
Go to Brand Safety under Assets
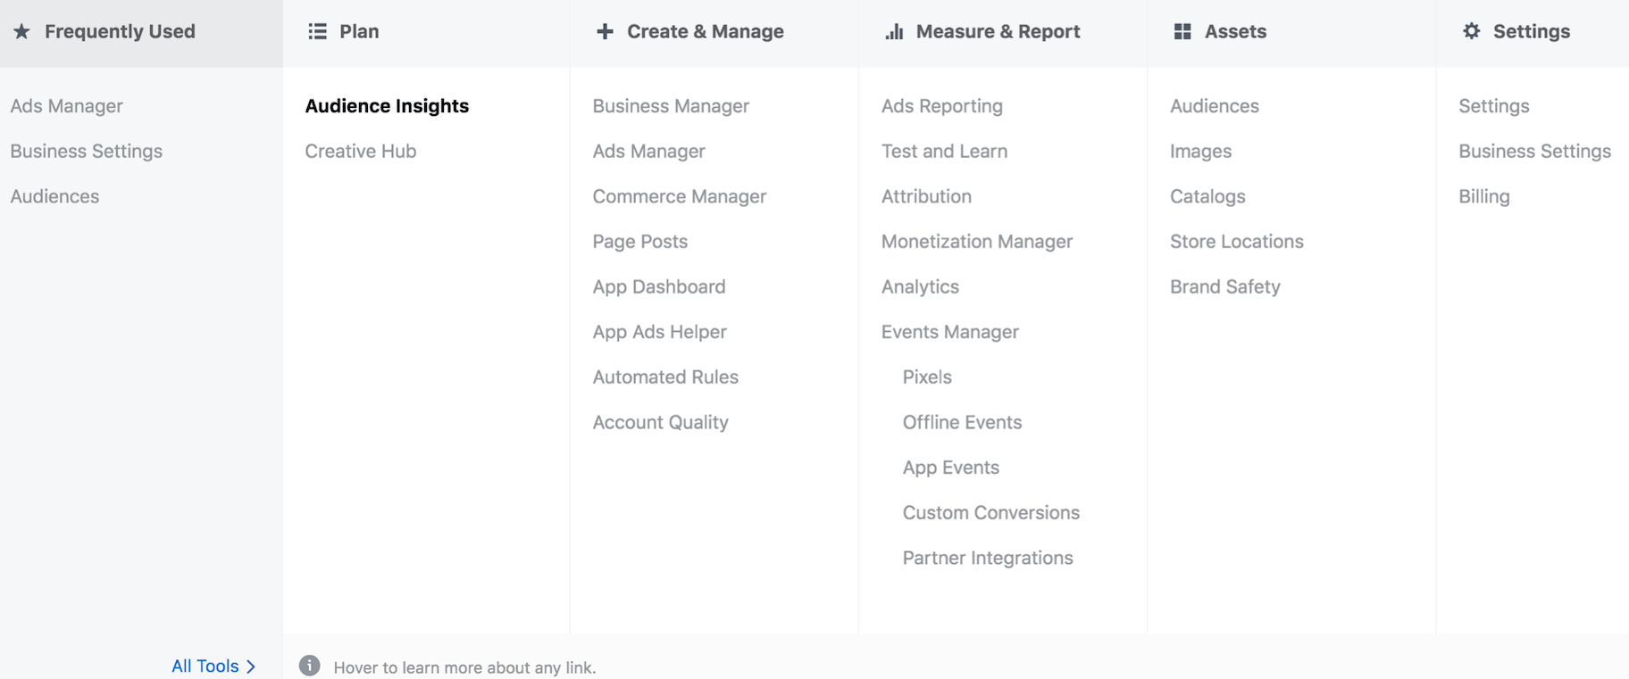coord(1224,287)
